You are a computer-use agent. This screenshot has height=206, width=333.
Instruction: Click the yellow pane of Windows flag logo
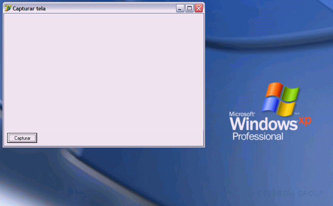tap(287, 108)
